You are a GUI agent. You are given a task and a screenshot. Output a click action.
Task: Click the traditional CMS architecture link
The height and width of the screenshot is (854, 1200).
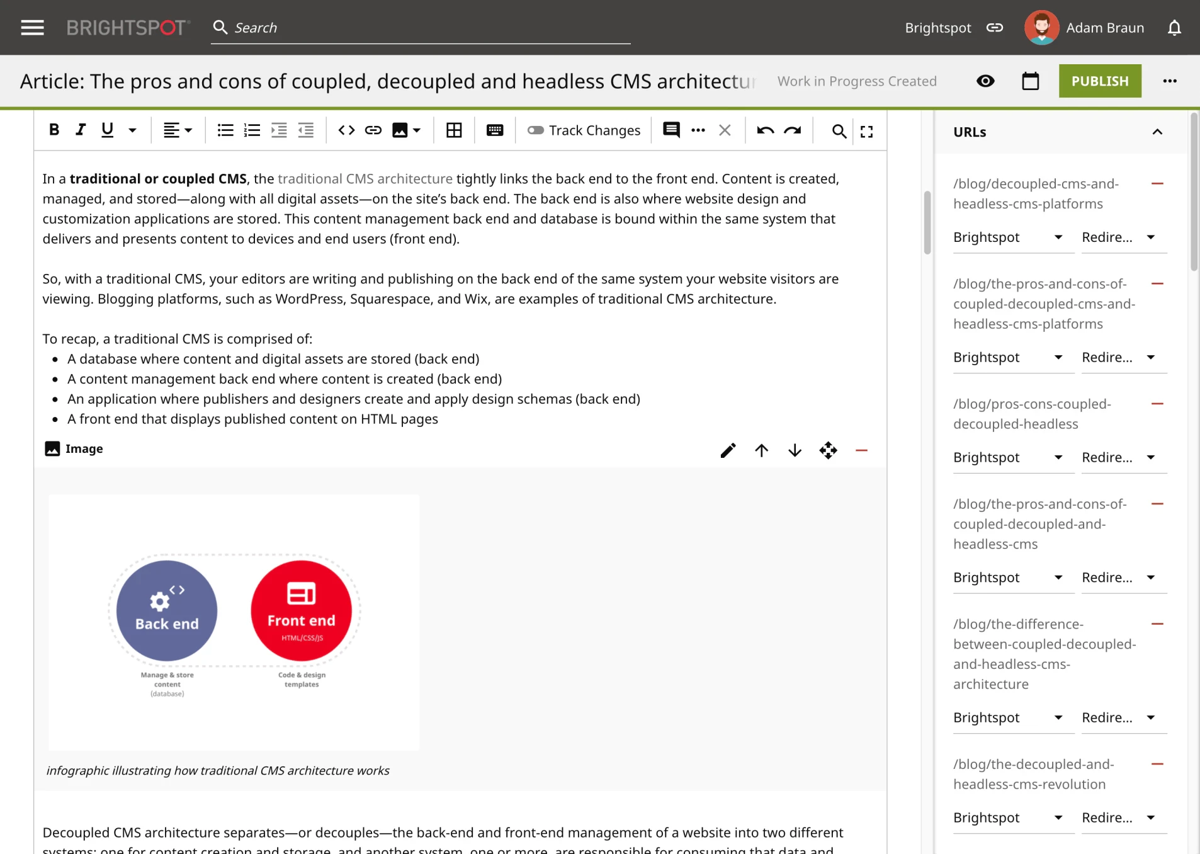pyautogui.click(x=364, y=178)
